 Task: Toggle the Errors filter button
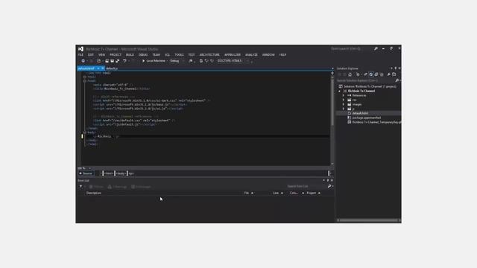[96, 187]
